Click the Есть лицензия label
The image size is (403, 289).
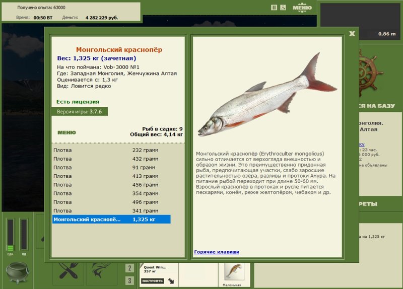click(x=78, y=102)
